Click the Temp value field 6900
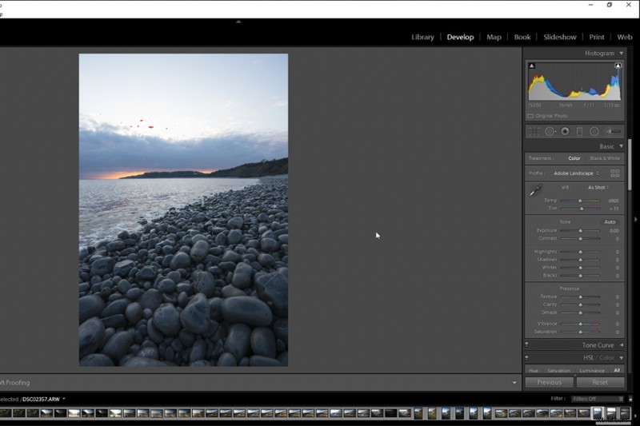The image size is (640, 426). pyautogui.click(x=614, y=201)
